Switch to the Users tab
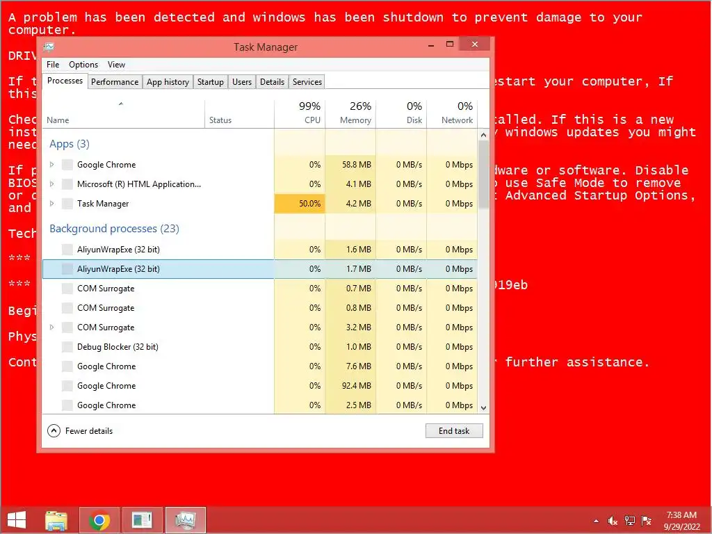This screenshot has width=712, height=534. point(241,82)
